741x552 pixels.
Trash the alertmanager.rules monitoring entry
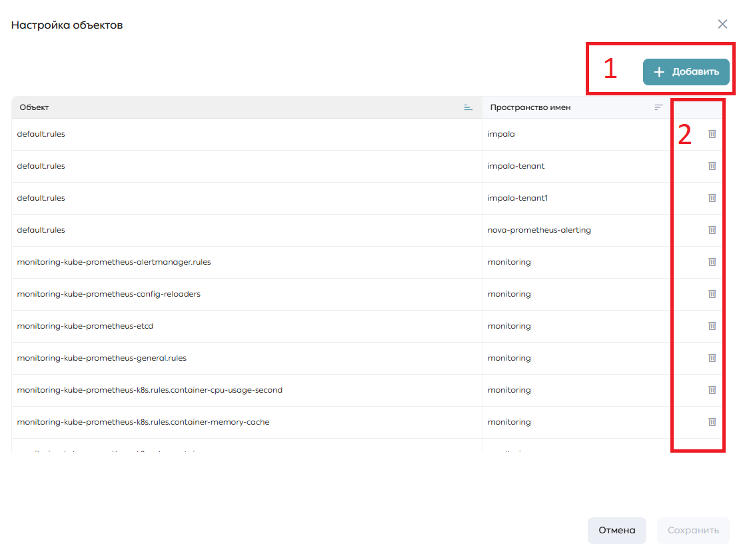coord(712,262)
